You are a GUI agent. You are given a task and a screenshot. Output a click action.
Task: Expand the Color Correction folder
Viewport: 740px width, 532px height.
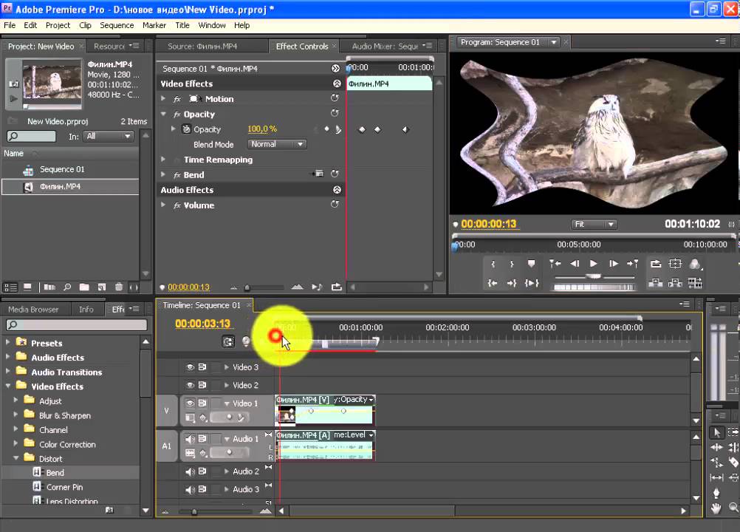(x=16, y=444)
